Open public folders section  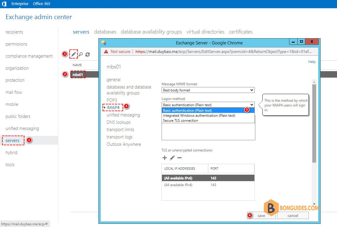click(18, 116)
